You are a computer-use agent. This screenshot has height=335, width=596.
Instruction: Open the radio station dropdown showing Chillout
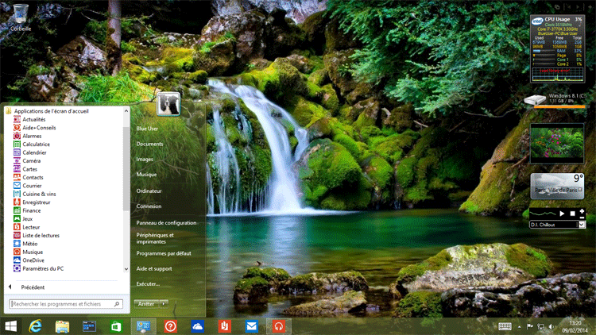(581, 225)
